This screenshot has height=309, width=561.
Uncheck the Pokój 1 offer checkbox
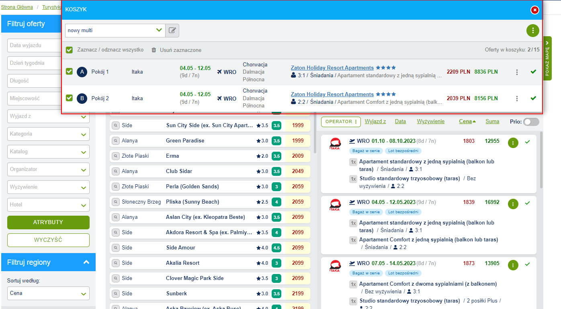tap(70, 72)
